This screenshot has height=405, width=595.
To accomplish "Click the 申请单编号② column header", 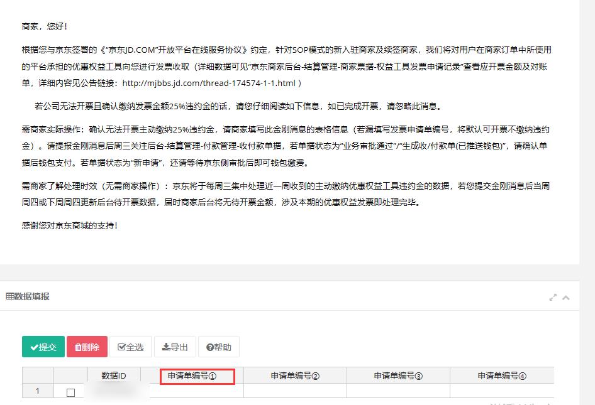I will [x=294, y=375].
